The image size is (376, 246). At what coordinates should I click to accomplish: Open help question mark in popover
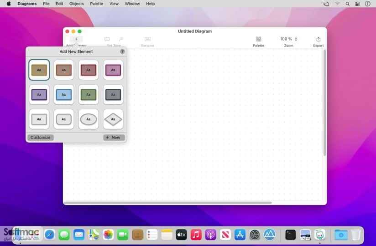pyautogui.click(x=122, y=51)
